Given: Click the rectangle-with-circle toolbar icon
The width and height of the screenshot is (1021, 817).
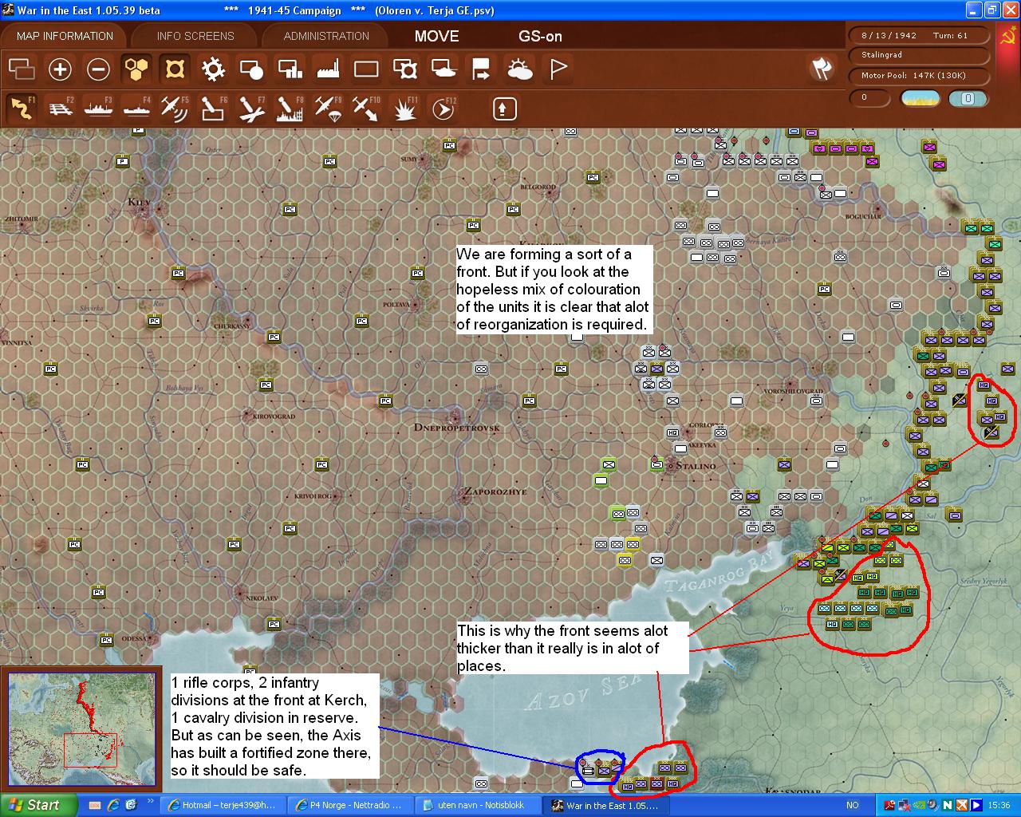Looking at the screenshot, I should (251, 69).
